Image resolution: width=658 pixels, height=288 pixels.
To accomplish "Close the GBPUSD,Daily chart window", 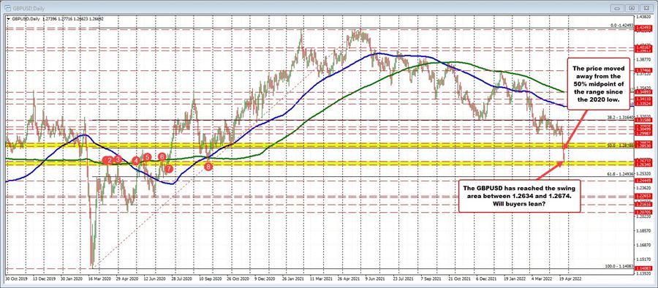I will point(646,8).
